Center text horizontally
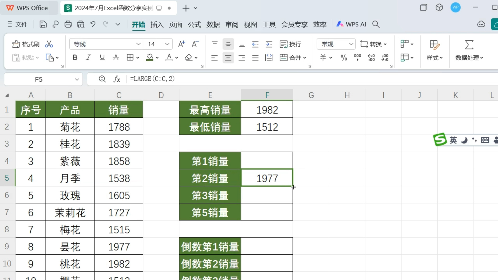 coord(228,58)
